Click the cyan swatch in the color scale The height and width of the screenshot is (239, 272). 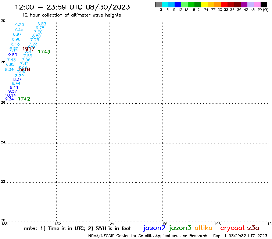[x=165, y=4]
